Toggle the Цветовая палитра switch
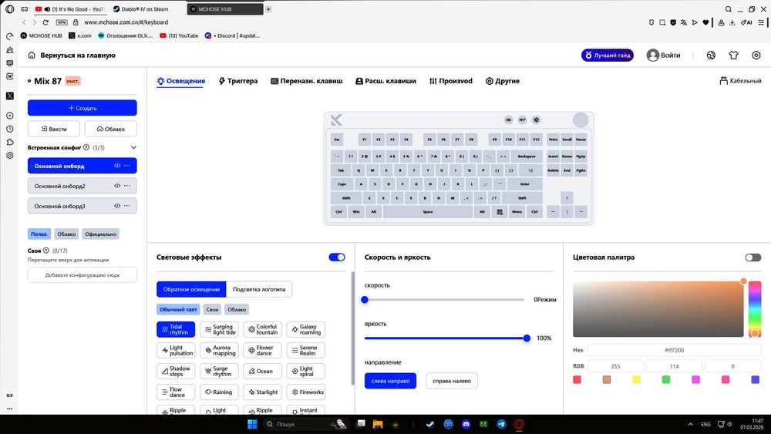Viewport: 771px width, 434px height. click(x=752, y=257)
